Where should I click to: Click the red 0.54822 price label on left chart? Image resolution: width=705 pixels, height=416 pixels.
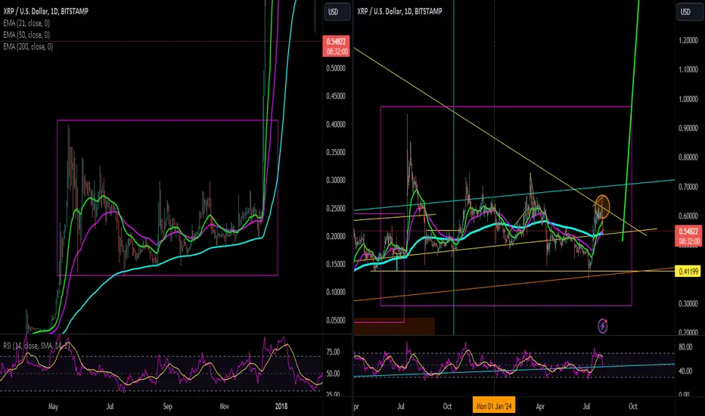pos(337,46)
